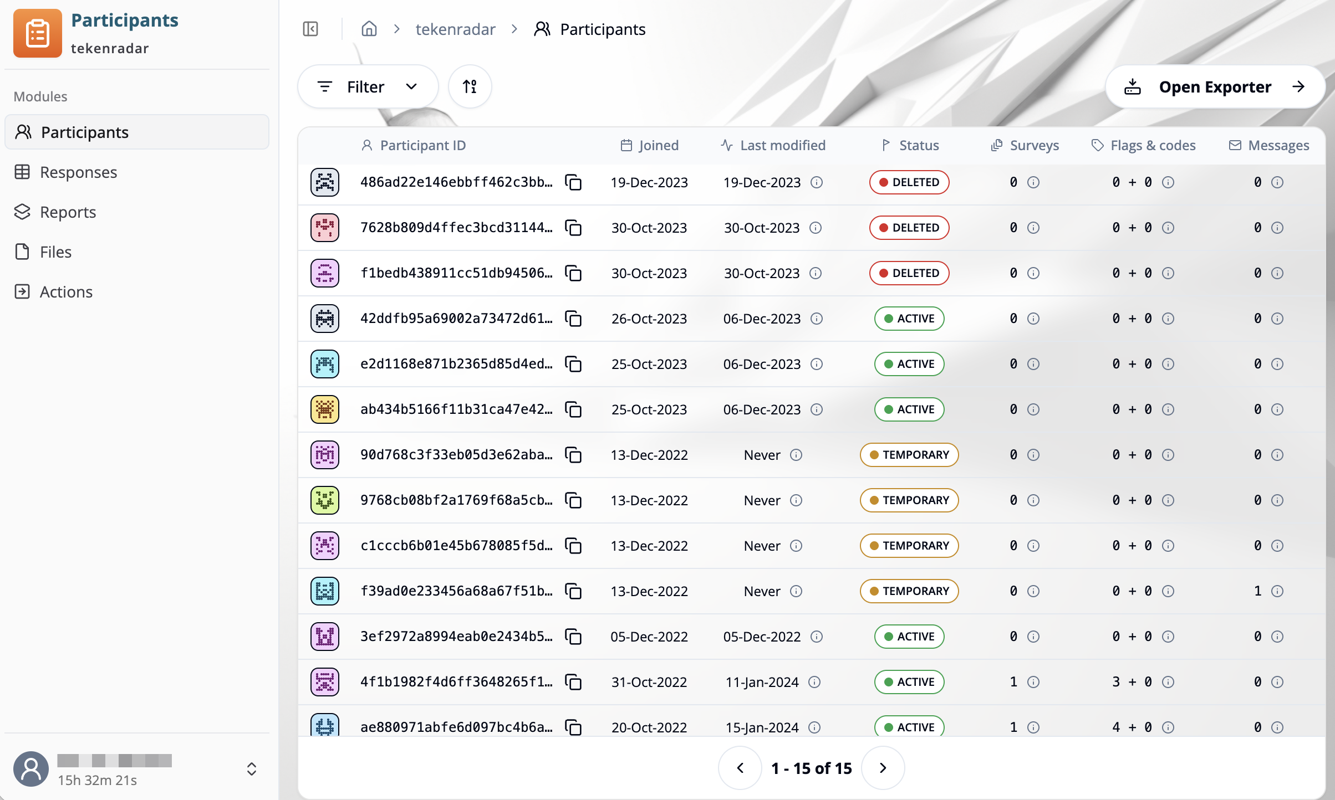Click the tekenradar breadcrumb link

[x=455, y=29]
